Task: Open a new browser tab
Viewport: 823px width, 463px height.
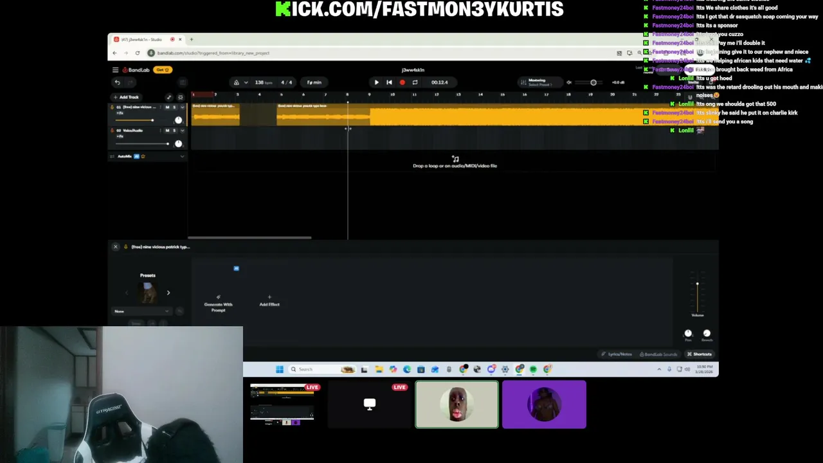Action: (191, 39)
